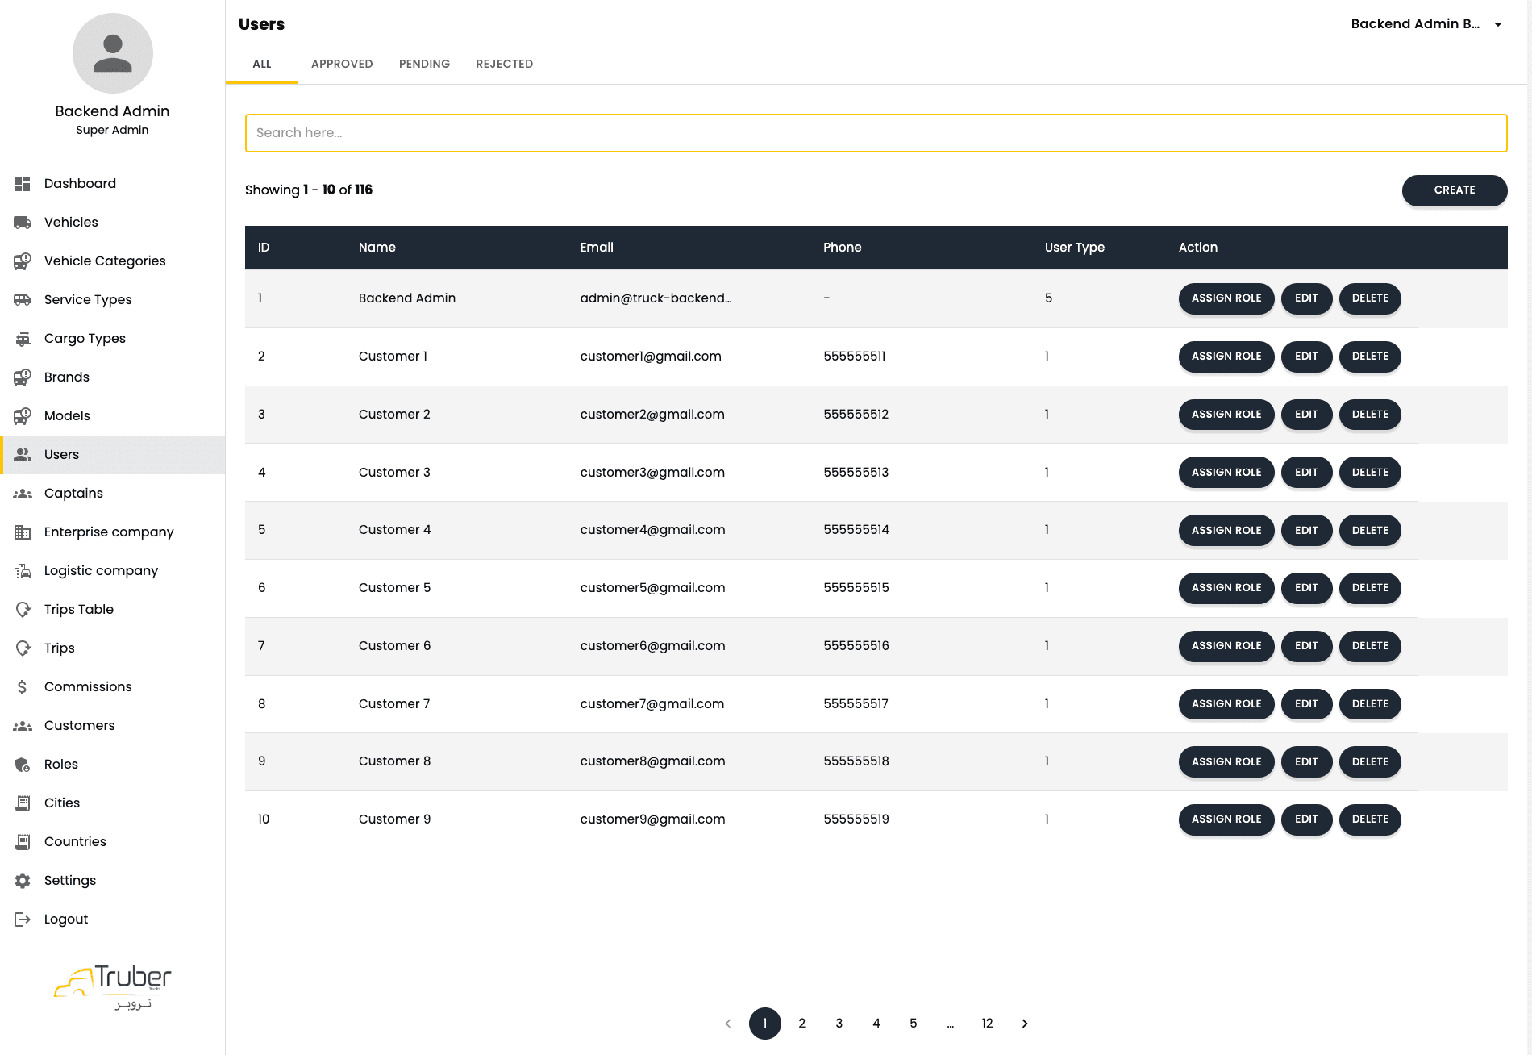This screenshot has width=1532, height=1055.
Task: Click the Settings gear icon
Action: pos(23,881)
